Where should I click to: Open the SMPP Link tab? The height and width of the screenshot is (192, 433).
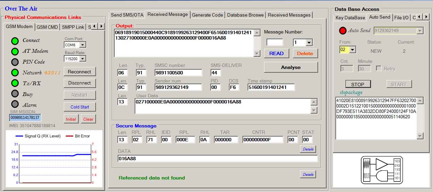[73, 27]
